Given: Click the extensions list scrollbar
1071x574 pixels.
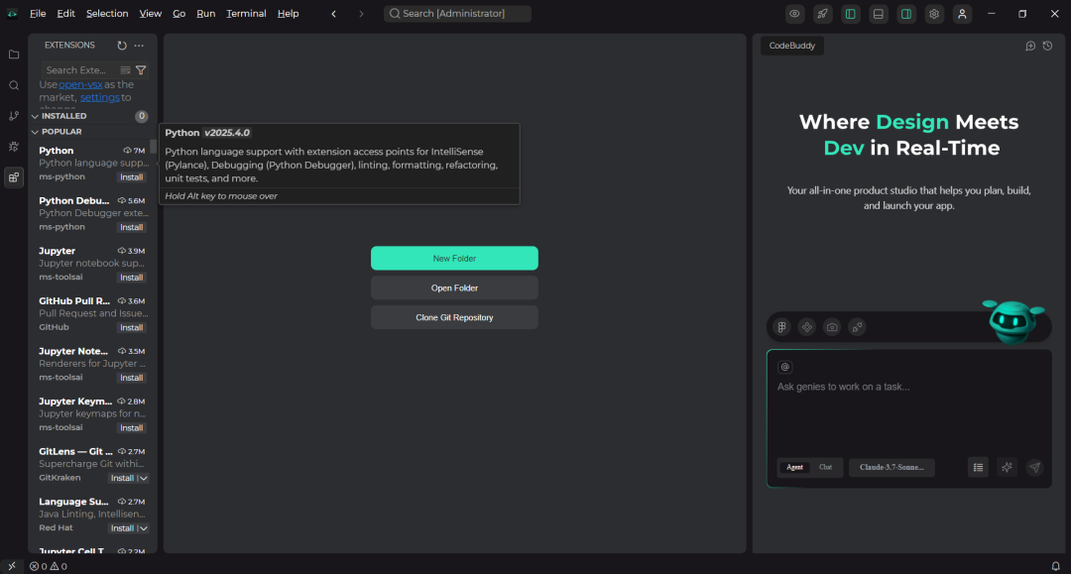Looking at the screenshot, I should tap(154, 146).
